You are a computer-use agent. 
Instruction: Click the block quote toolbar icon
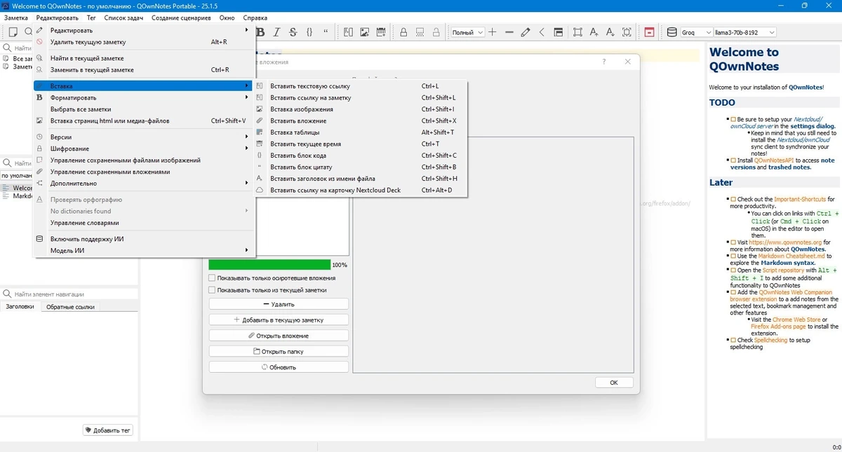click(326, 32)
